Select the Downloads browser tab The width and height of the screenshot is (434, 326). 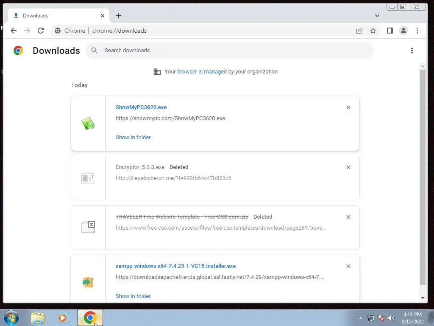(x=58, y=16)
